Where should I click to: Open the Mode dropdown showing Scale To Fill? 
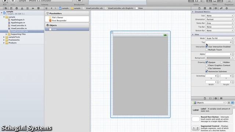(x=220, y=38)
